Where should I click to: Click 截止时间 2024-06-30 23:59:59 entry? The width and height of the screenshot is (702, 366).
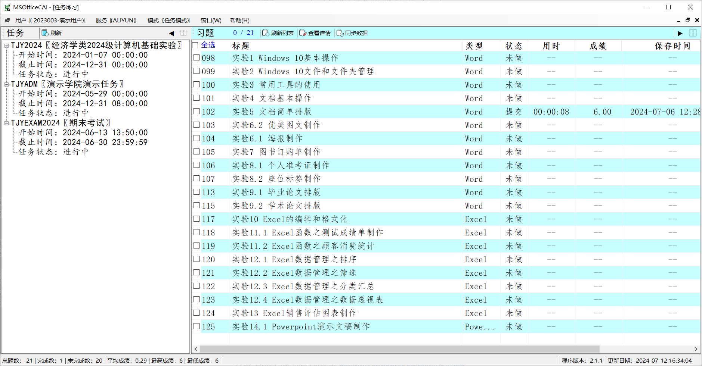pos(83,142)
